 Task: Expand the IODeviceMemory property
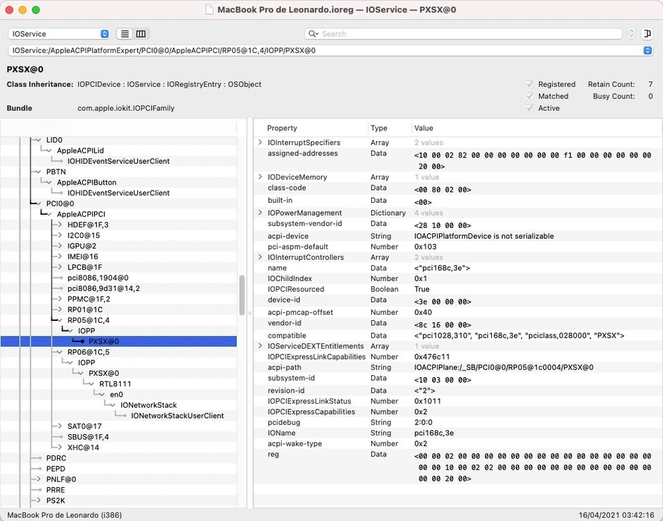(260, 176)
